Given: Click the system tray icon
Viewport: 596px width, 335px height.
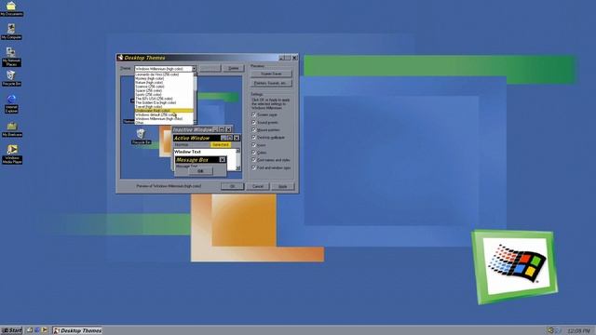Looking at the screenshot, I should [x=550, y=330].
